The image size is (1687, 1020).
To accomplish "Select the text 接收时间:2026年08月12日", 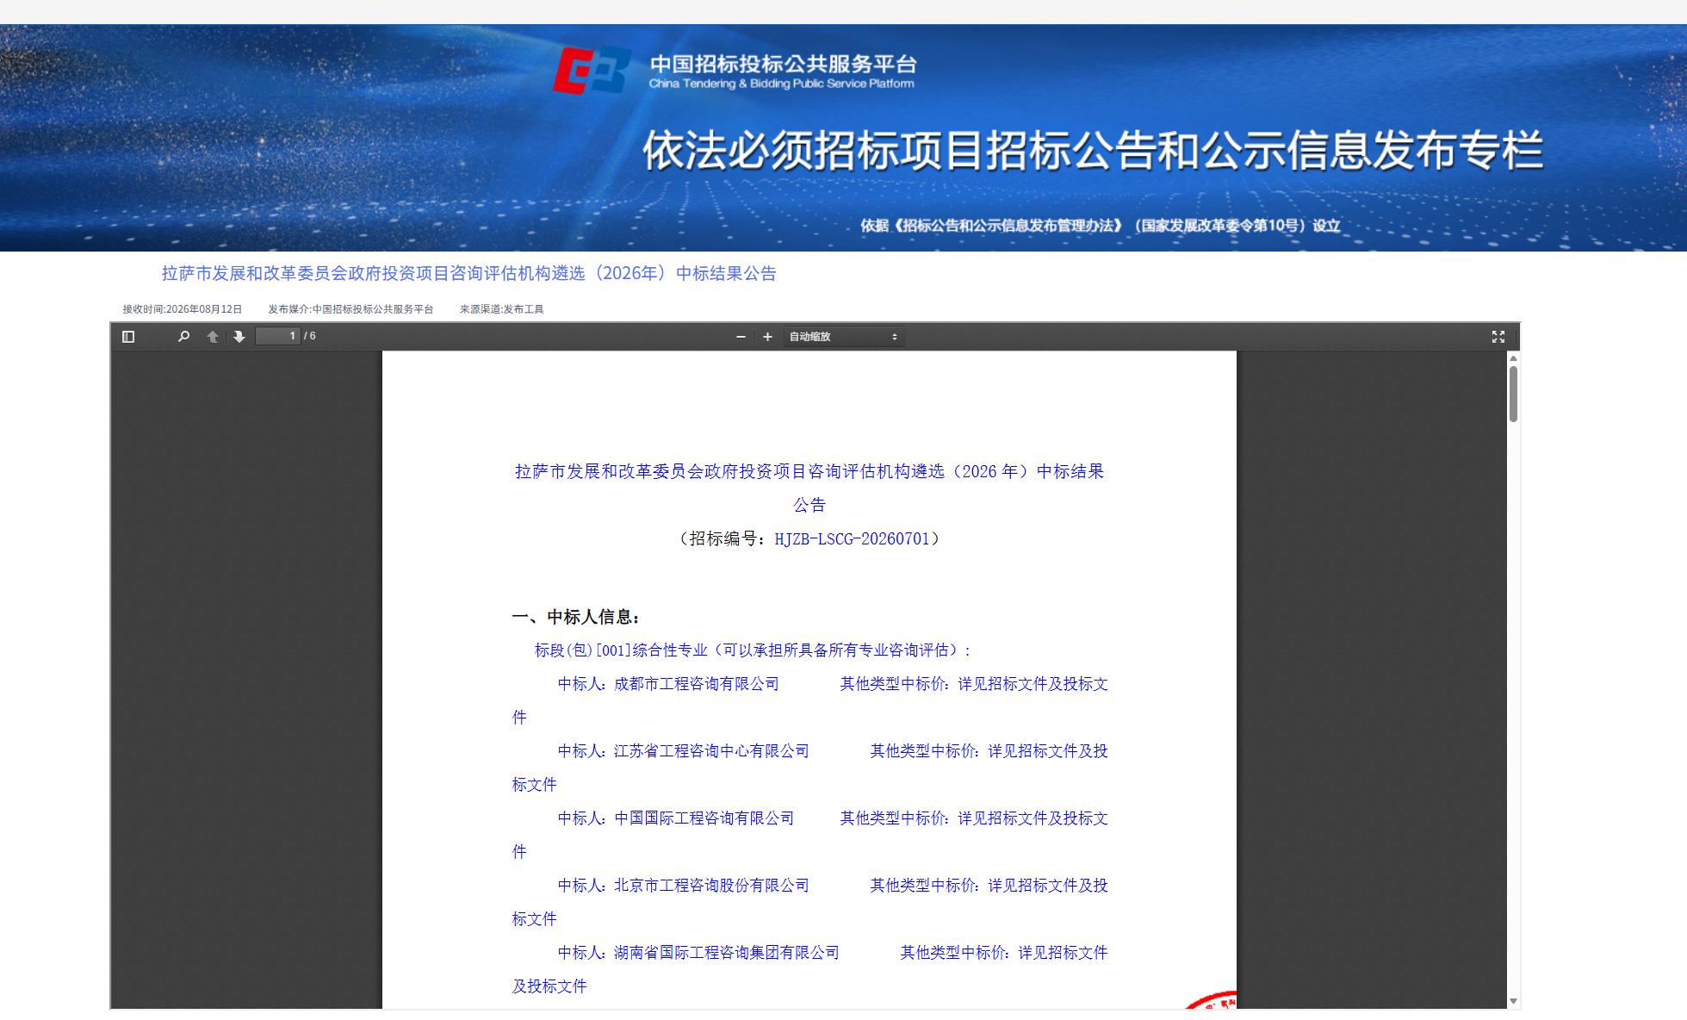I will pyautogui.click(x=183, y=309).
